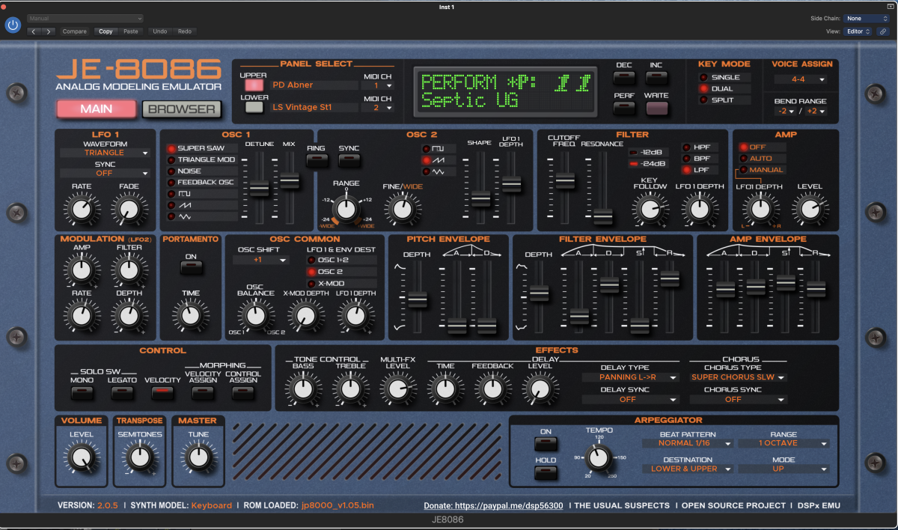Click the LFO 1 Rate knob

[x=82, y=209]
